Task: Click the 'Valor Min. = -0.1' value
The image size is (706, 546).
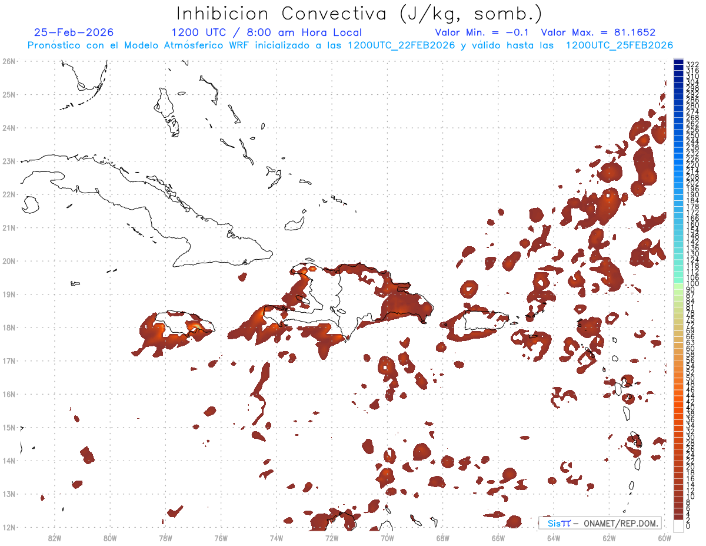Action: click(482, 32)
